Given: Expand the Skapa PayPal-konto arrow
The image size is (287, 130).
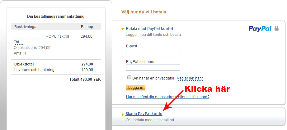Looking at the screenshot, I should [123, 114].
